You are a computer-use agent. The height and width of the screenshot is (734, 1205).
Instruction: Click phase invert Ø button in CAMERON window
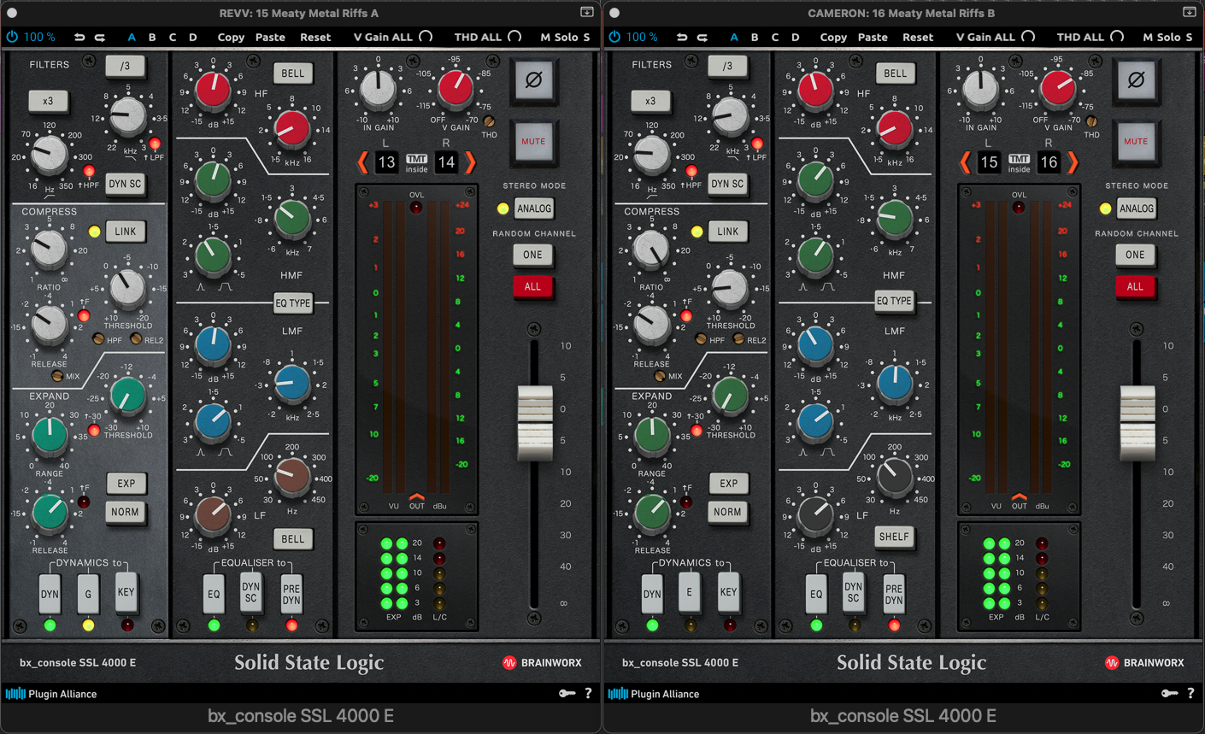click(x=1136, y=80)
